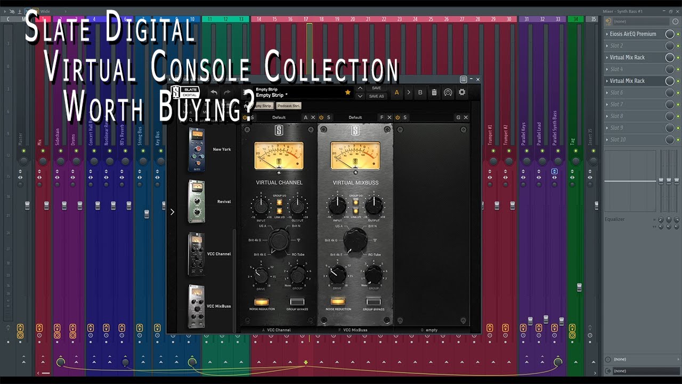Screen dimensions: 682x384
Task: Toggle Group Bypass on Virtual MixBuss
Action: (x=374, y=302)
